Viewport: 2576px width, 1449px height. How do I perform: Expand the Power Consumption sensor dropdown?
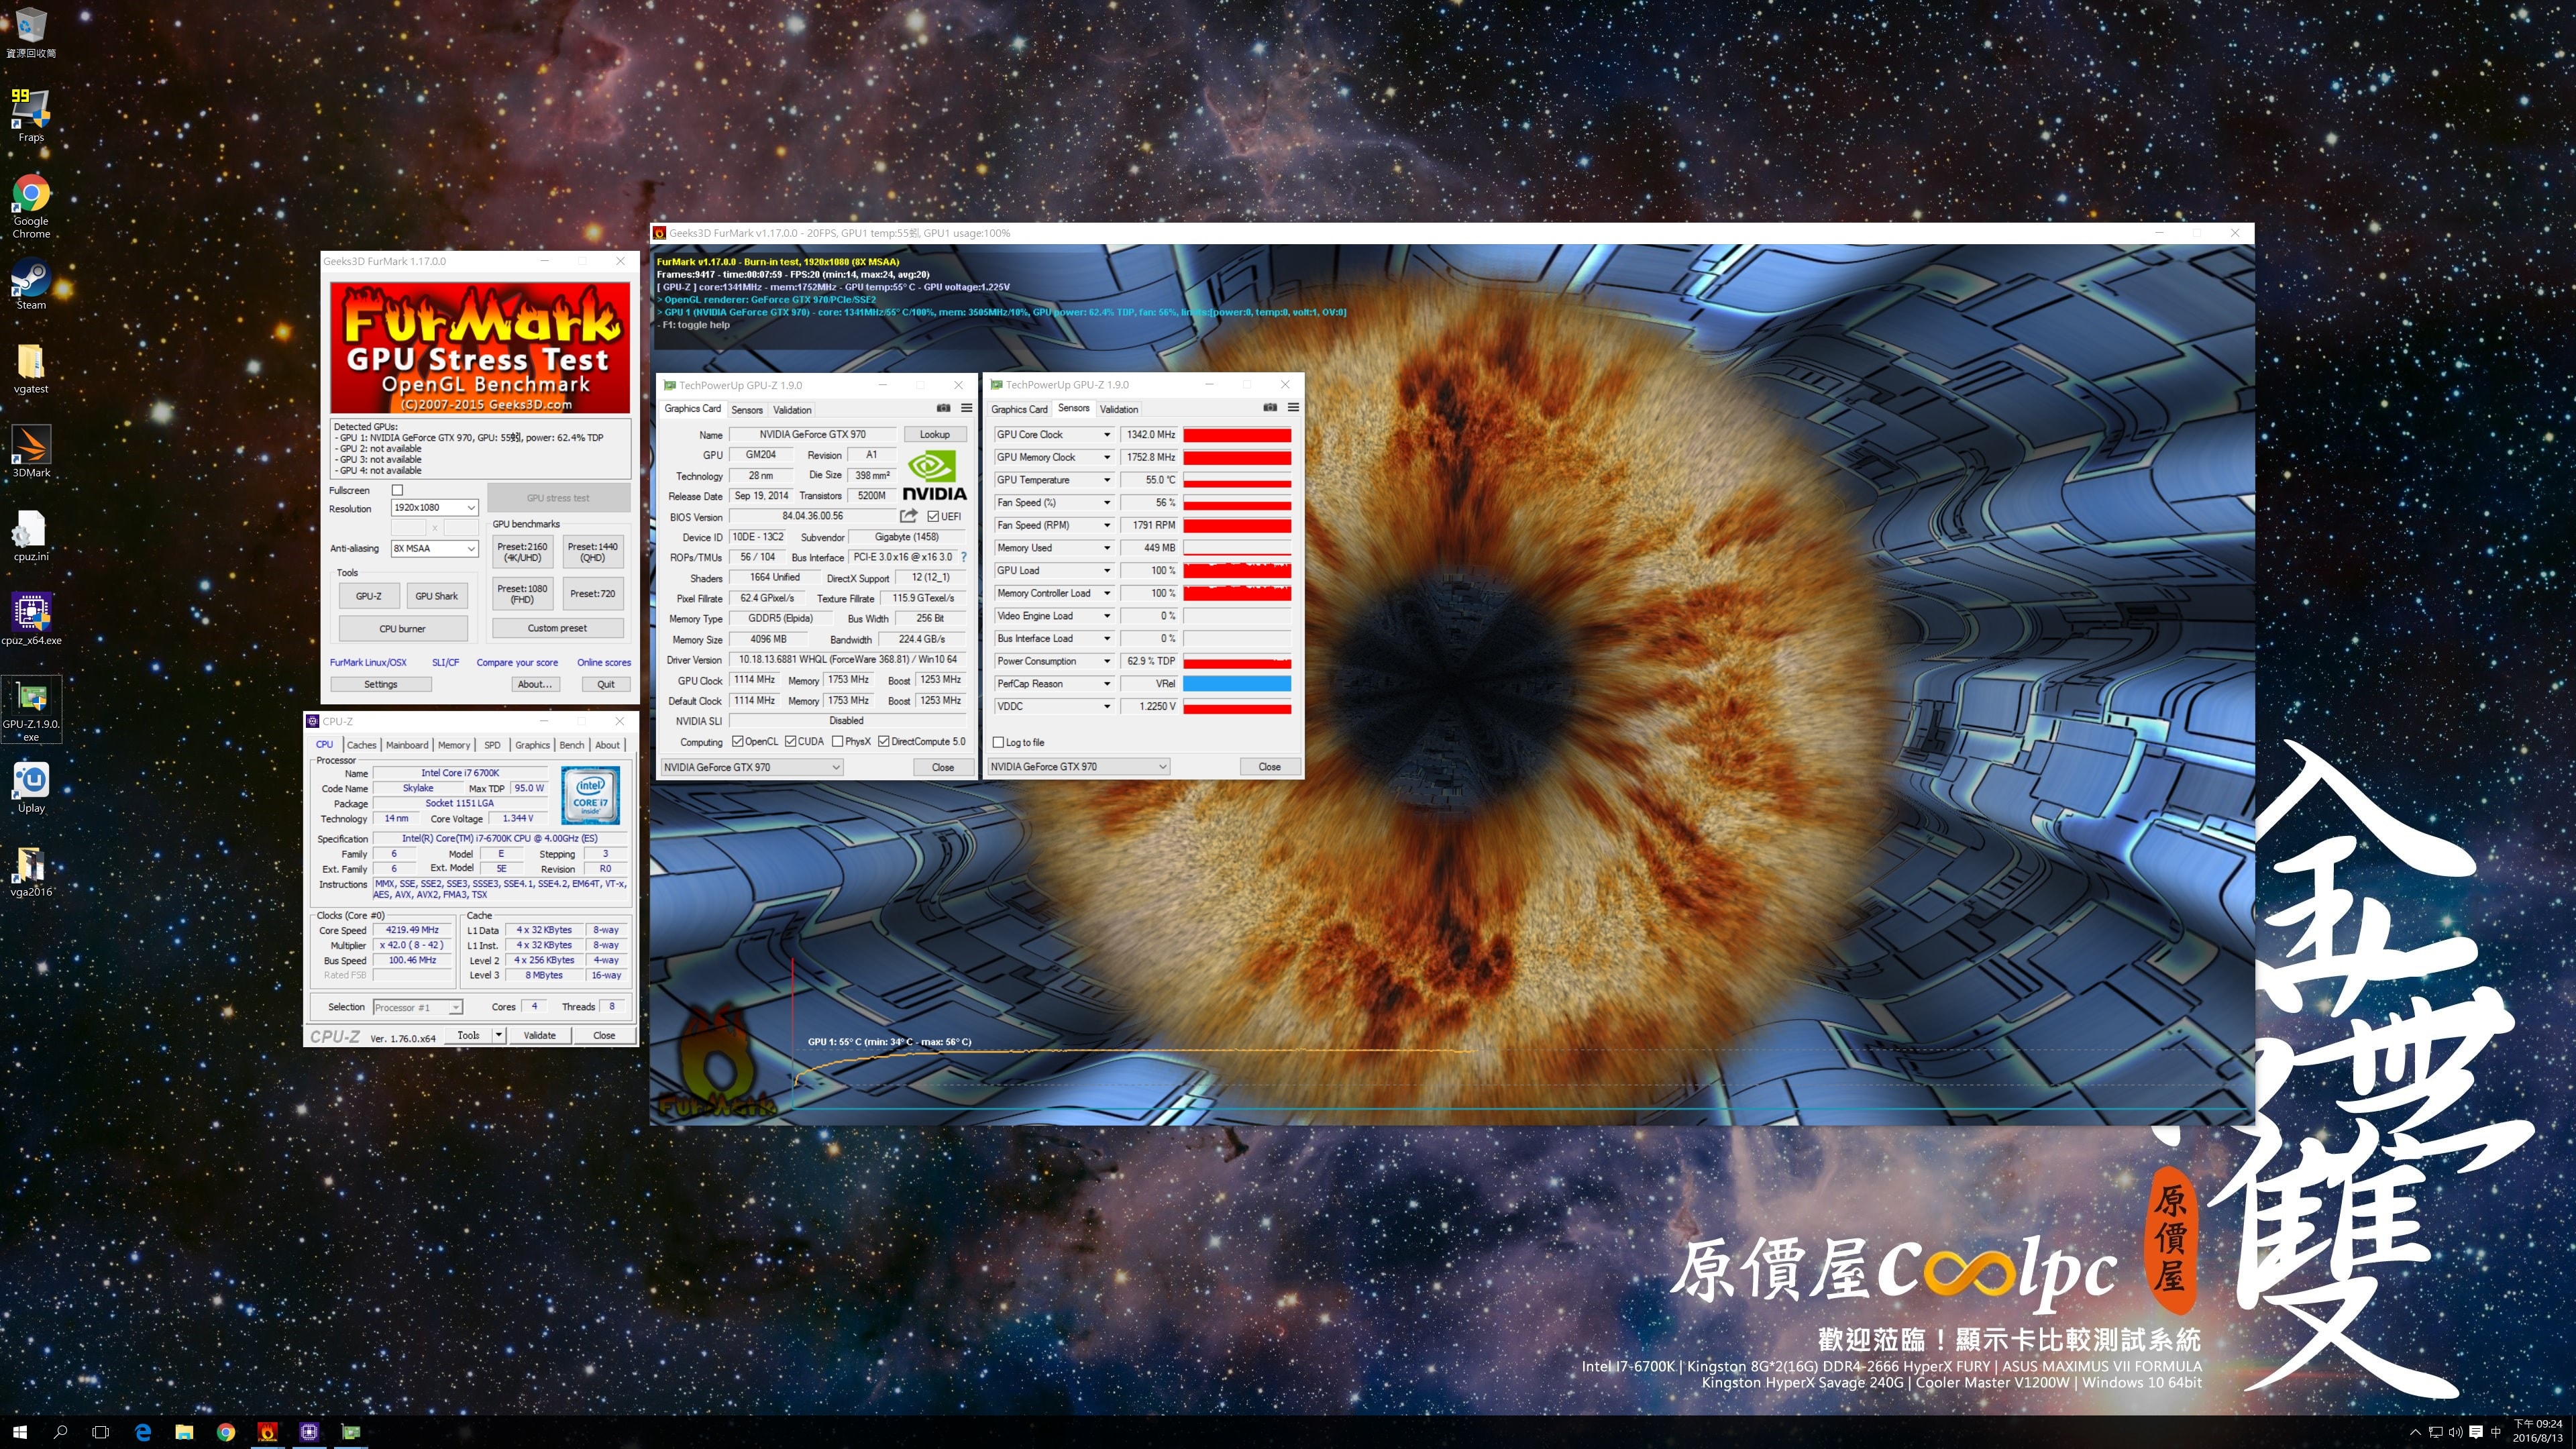pos(1106,661)
